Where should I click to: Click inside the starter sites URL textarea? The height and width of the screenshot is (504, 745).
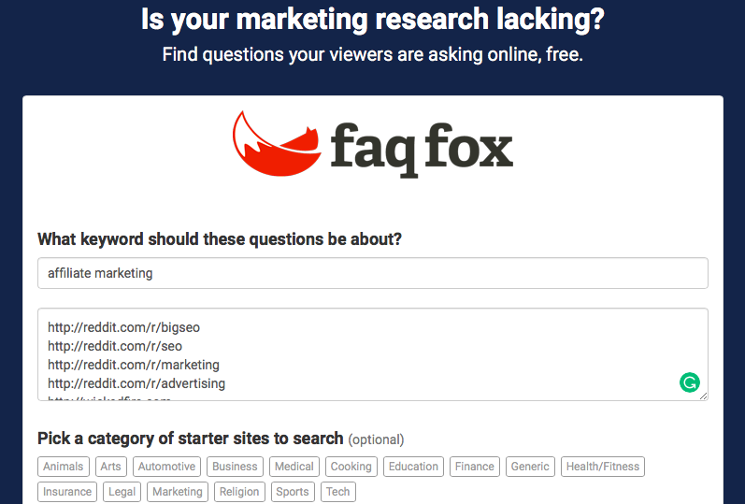[355, 354]
